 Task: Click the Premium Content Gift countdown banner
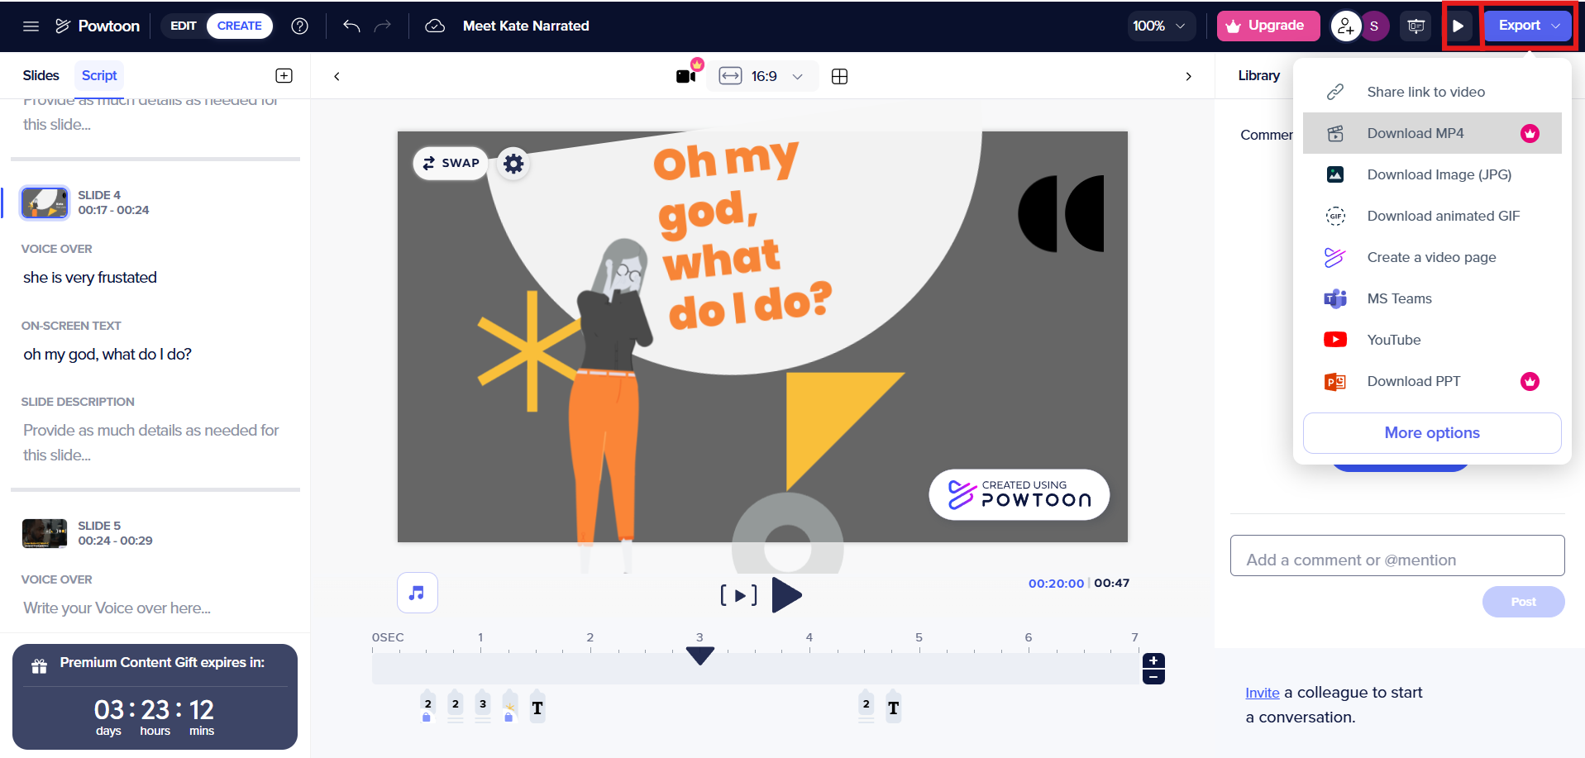[x=155, y=697]
